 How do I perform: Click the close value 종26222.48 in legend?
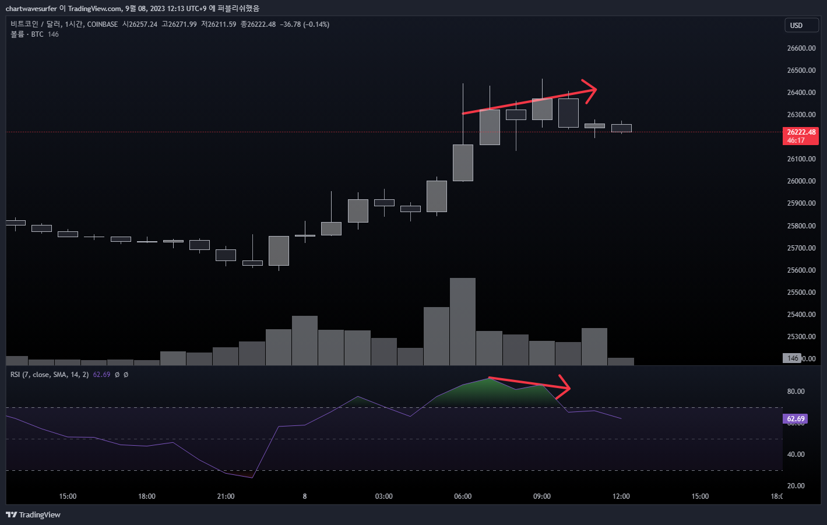pyautogui.click(x=258, y=24)
